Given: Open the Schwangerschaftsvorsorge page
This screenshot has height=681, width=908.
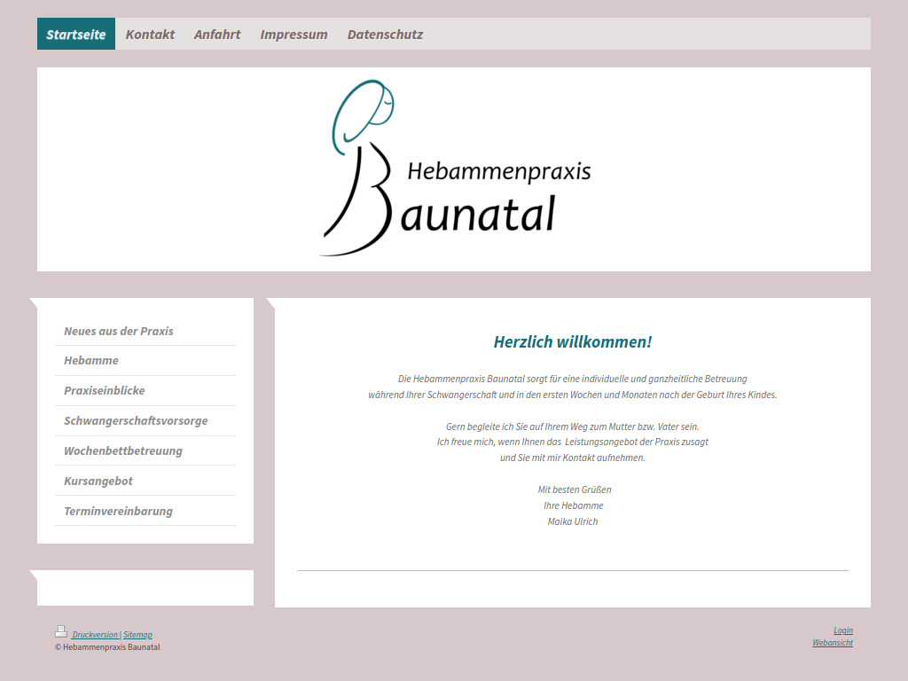Looking at the screenshot, I should [136, 420].
